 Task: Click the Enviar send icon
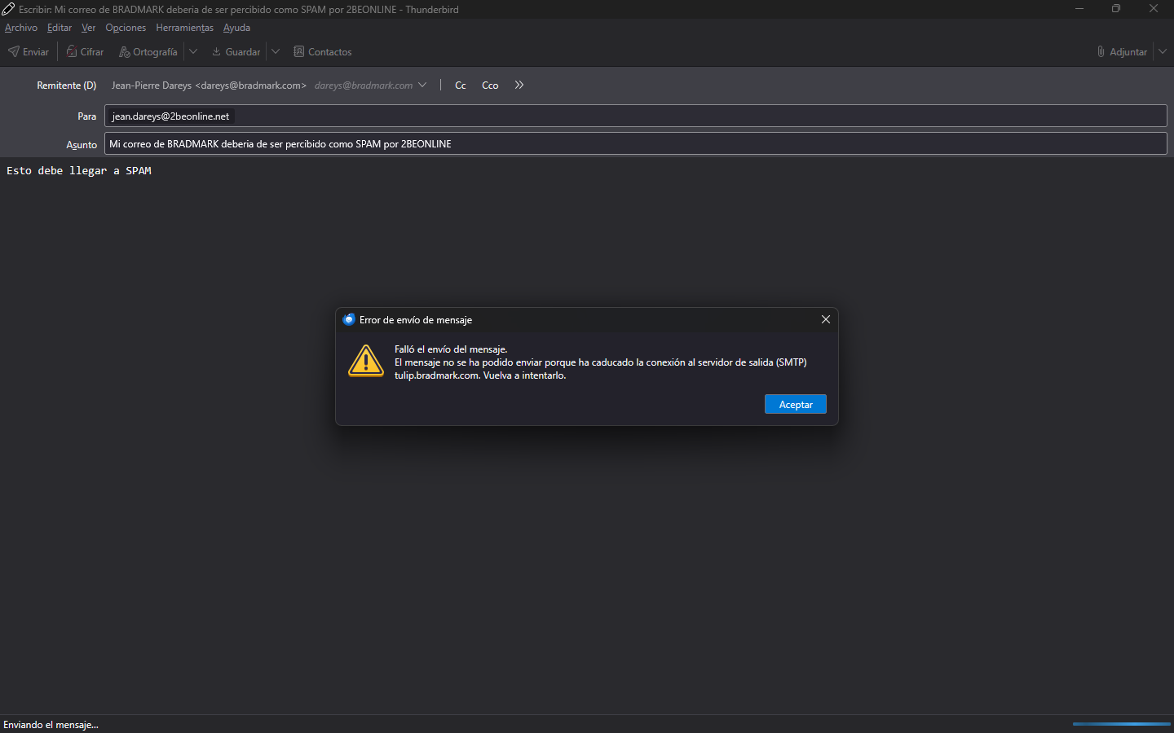coord(14,51)
